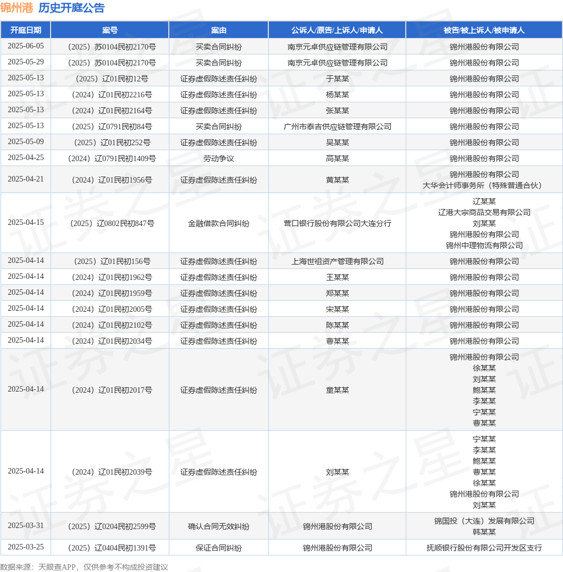Select case number (2025)辽01民初252号
This screenshot has width=563, height=572.
110,142
